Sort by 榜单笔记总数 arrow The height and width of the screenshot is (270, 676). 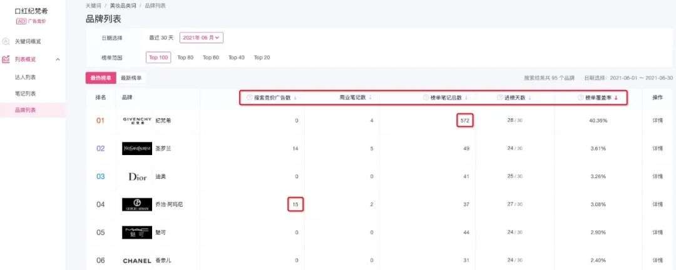[x=466, y=98]
